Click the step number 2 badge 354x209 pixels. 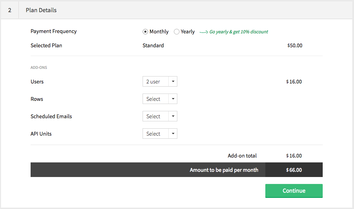10,10
